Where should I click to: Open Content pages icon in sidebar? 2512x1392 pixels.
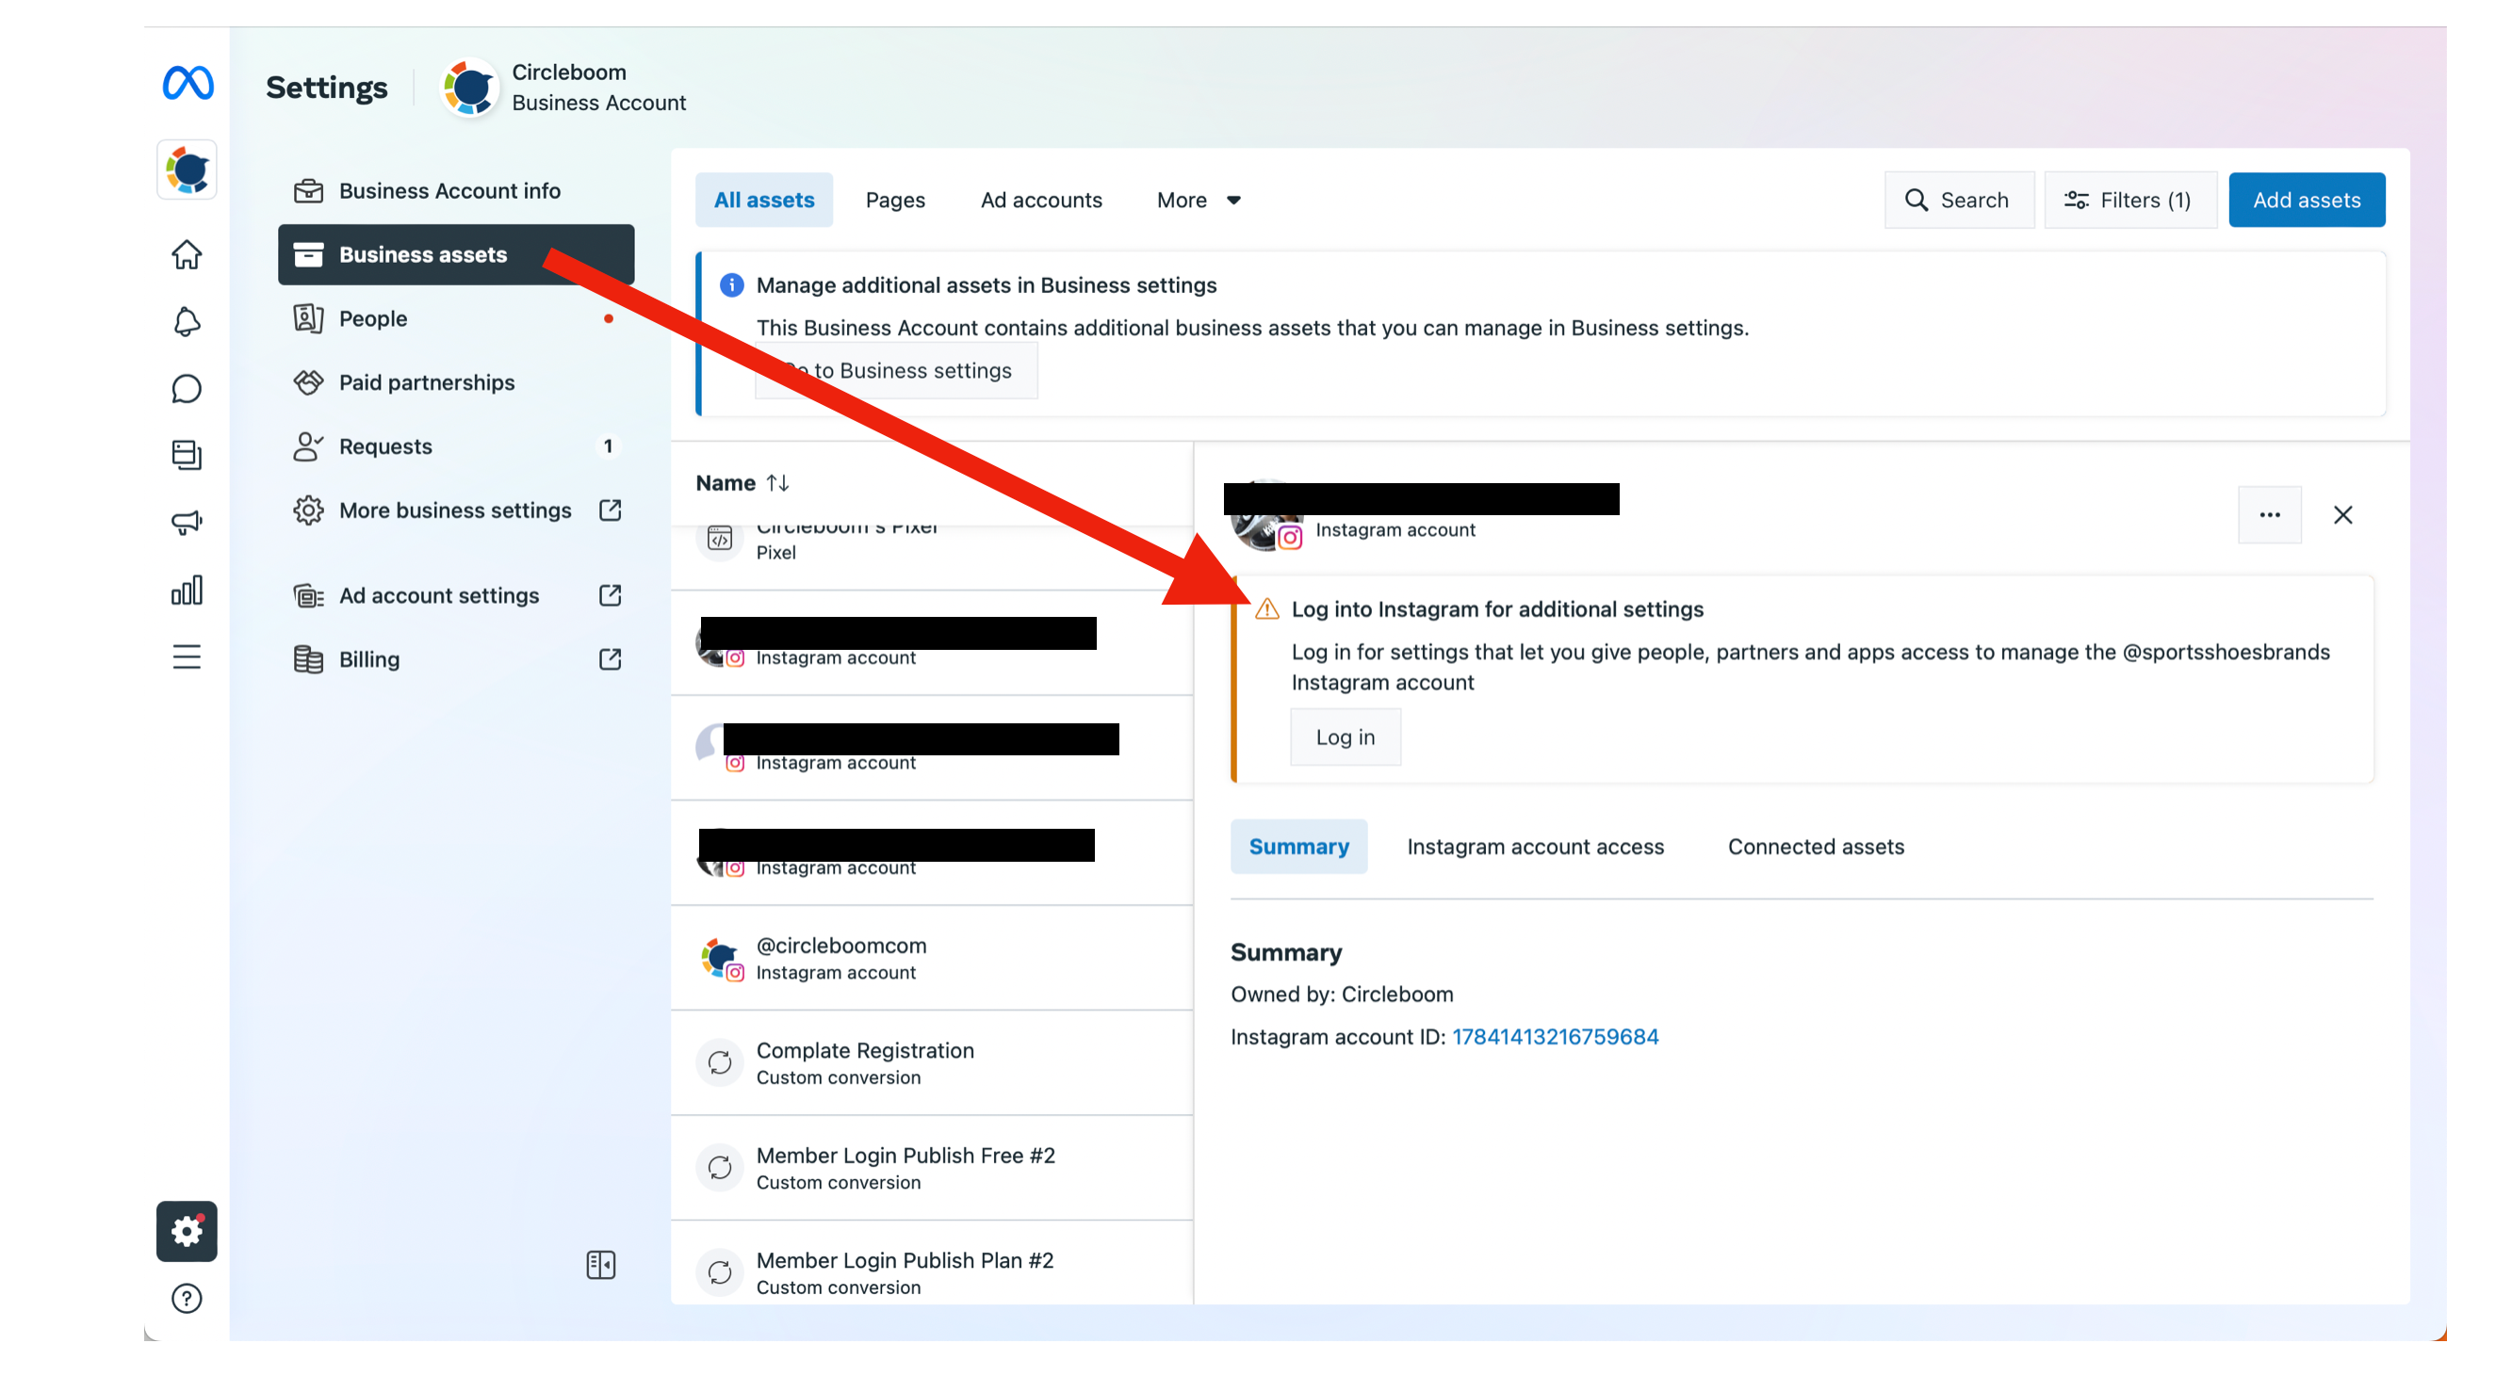pyautogui.click(x=188, y=455)
